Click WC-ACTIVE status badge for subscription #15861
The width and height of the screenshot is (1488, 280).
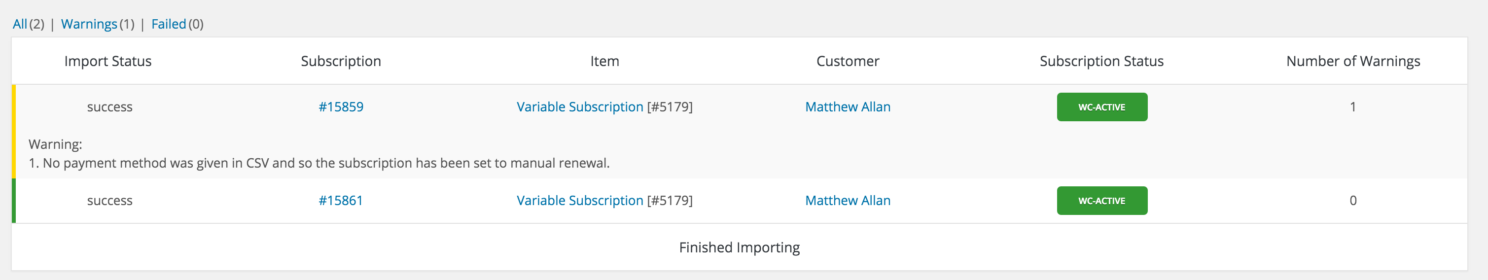point(1101,201)
